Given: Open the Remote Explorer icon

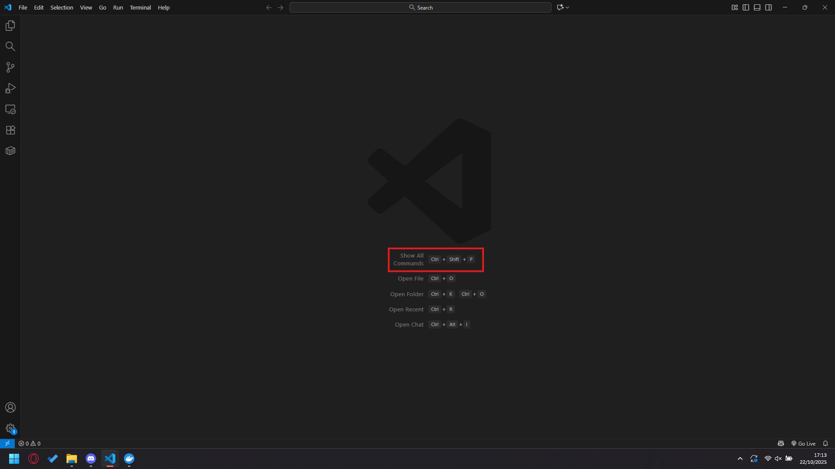Looking at the screenshot, I should point(10,109).
